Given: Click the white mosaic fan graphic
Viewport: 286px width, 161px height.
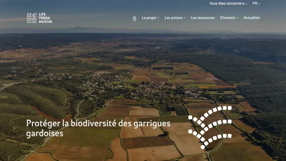Looking at the screenshot, I should point(210,128).
